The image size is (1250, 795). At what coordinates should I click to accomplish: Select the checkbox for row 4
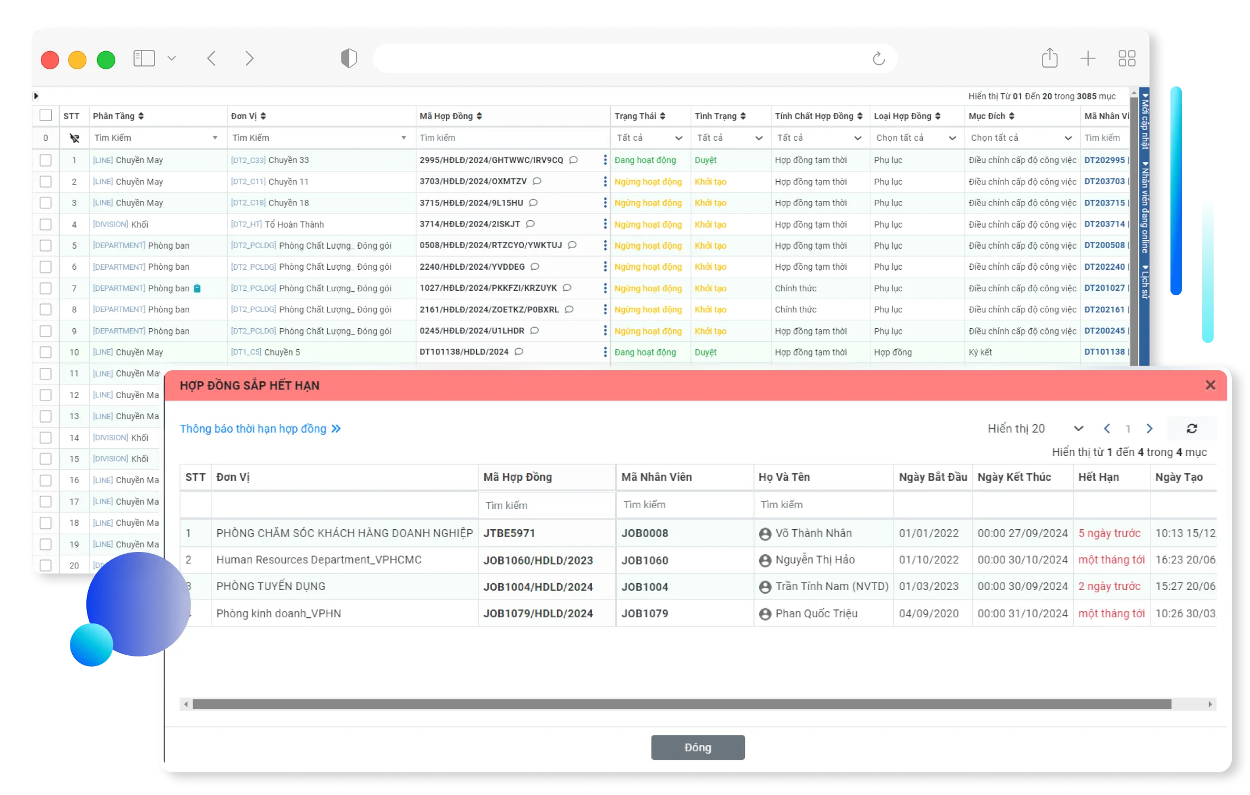pos(45,224)
